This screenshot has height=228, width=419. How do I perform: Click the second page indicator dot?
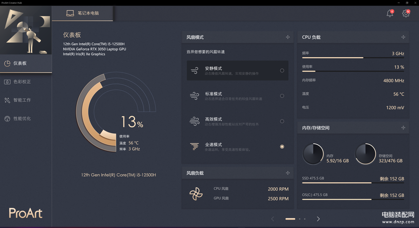pyautogui.click(x=299, y=219)
